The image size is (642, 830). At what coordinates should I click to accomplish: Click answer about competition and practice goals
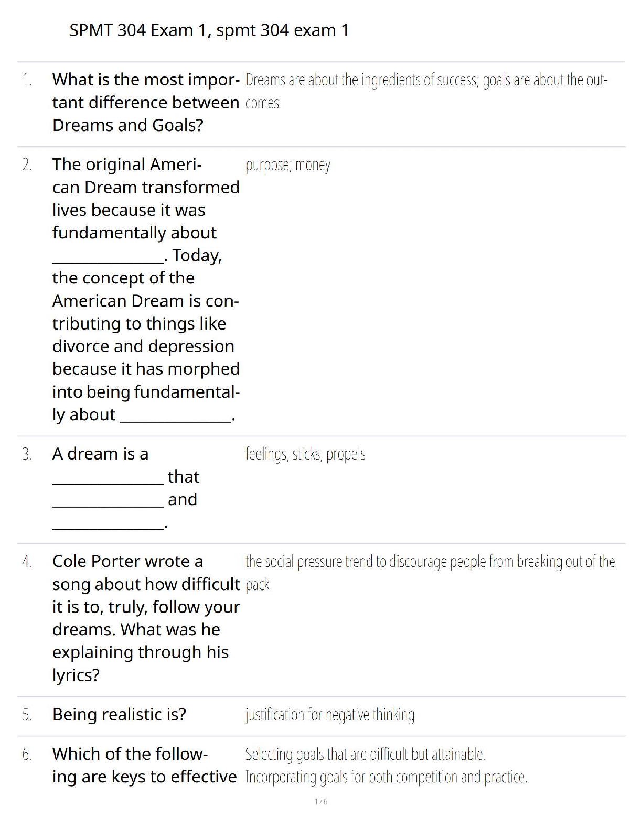pos(386,777)
